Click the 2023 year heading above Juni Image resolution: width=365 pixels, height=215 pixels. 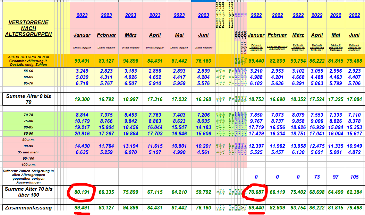point(203,15)
